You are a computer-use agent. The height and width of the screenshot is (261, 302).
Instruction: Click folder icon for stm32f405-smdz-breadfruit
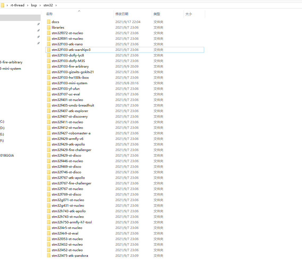click(x=49, y=105)
